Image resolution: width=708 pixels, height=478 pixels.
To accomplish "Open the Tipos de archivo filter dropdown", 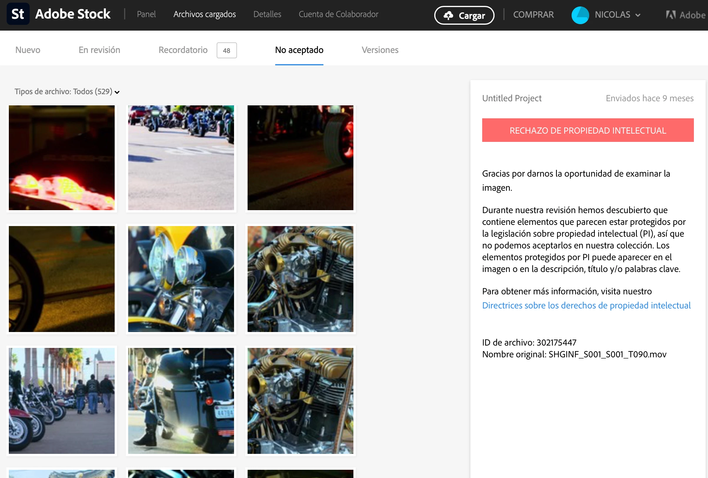I will point(67,92).
